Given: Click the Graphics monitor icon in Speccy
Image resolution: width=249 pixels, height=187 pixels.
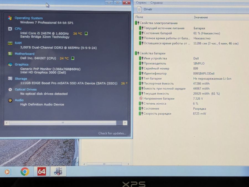Looking at the screenshot, I should coord(10,65).
